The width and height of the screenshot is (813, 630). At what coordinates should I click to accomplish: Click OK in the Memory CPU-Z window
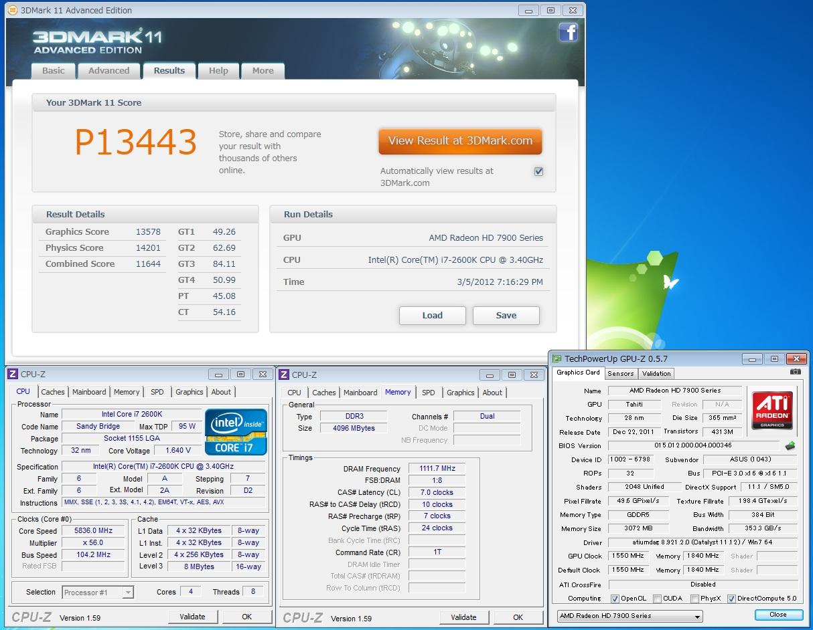click(518, 617)
